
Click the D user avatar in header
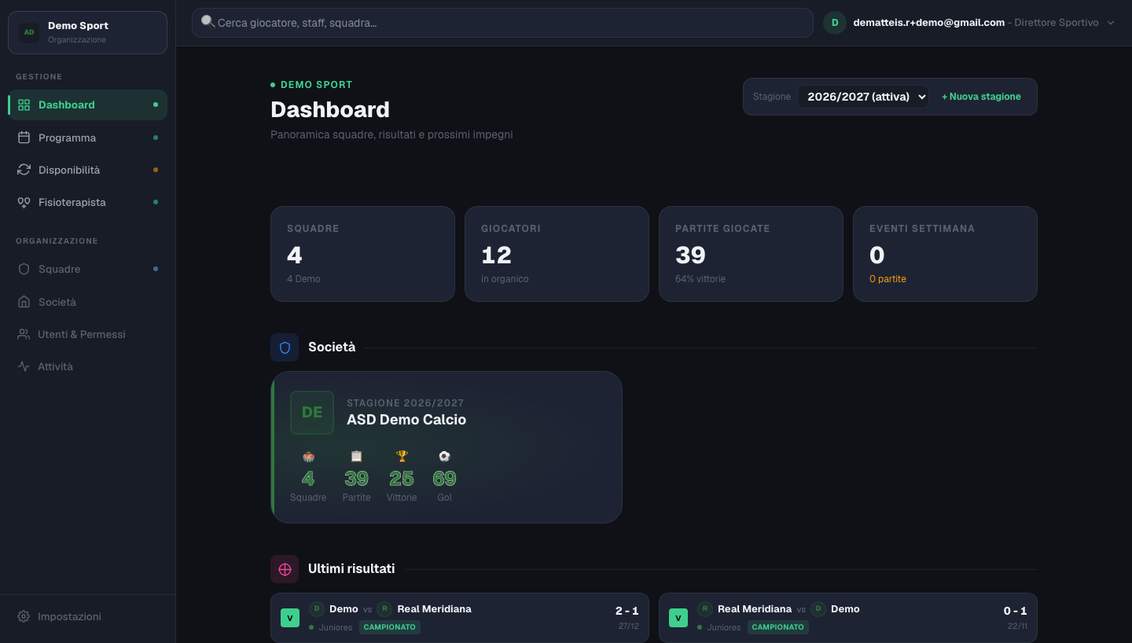click(x=835, y=23)
